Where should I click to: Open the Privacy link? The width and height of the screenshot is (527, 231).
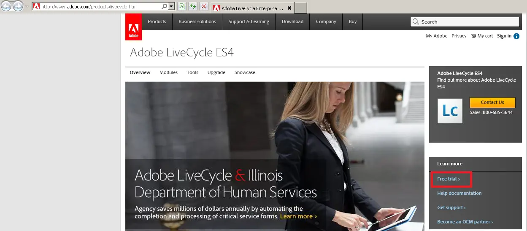[x=459, y=36]
